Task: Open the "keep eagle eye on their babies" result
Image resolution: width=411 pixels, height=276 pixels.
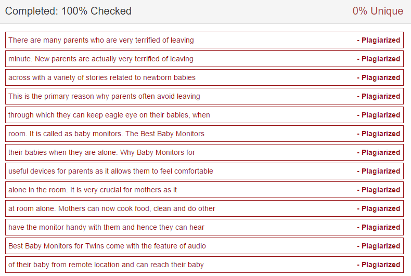Action: [109, 115]
